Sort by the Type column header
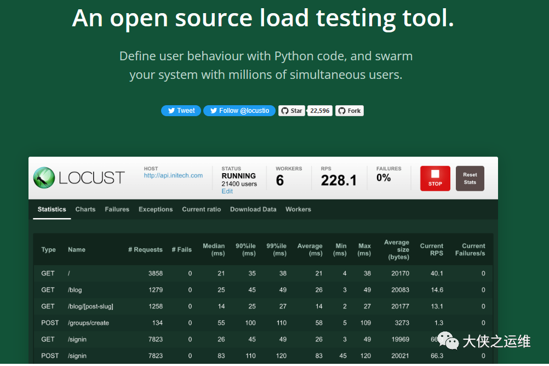 48,250
